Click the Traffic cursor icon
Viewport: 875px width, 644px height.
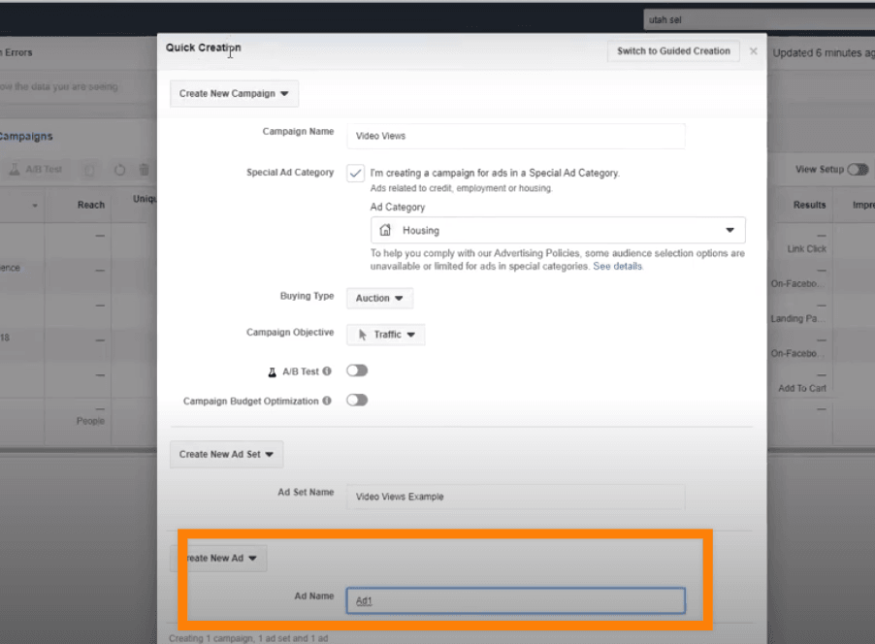[363, 335]
